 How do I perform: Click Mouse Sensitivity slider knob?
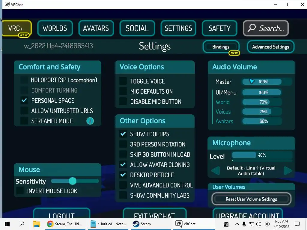[x=73, y=181]
